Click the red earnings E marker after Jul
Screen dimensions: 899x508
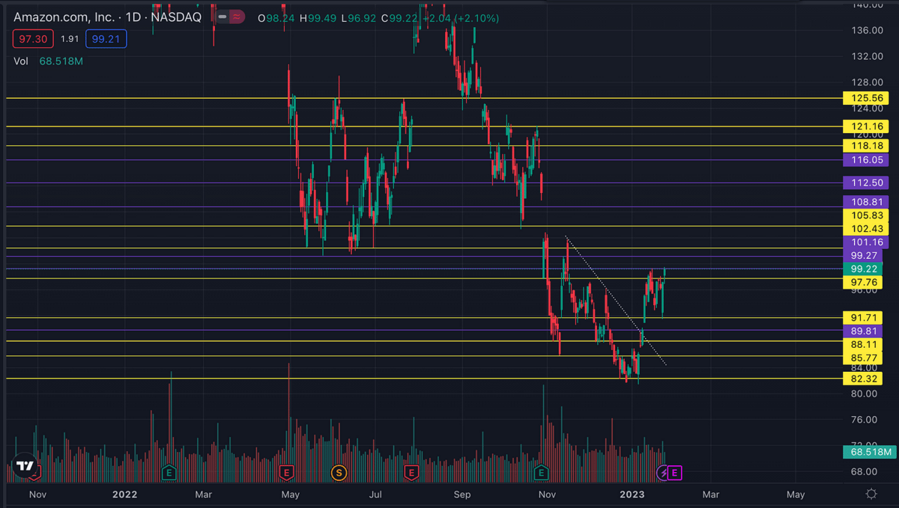tap(411, 472)
